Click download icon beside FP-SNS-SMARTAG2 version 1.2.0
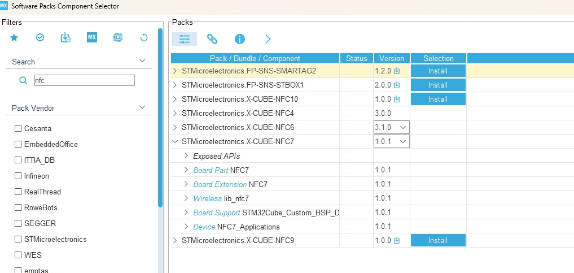 (x=396, y=71)
